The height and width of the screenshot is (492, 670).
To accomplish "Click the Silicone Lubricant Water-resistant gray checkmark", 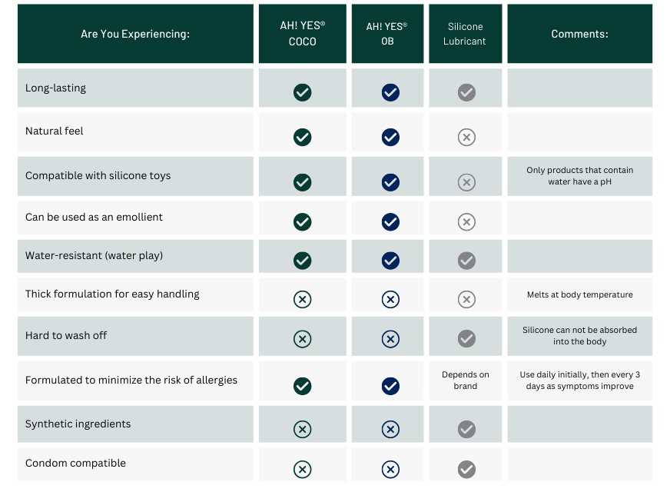I will coord(466,261).
